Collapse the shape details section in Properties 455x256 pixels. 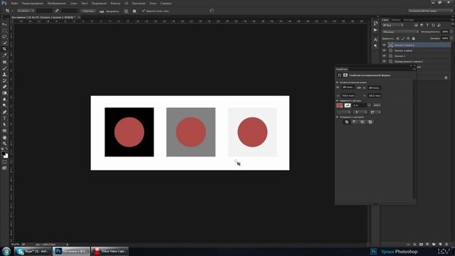tap(337, 101)
